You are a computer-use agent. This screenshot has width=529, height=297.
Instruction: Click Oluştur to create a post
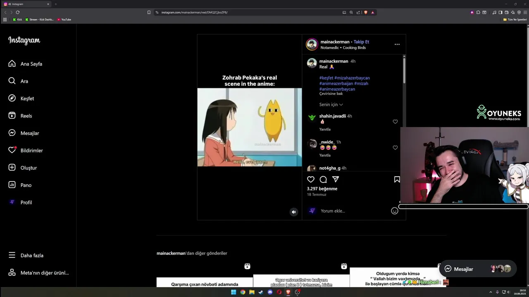click(x=23, y=168)
